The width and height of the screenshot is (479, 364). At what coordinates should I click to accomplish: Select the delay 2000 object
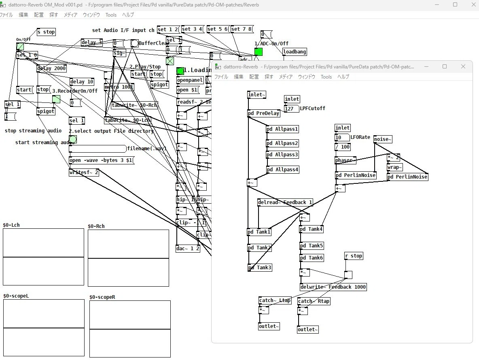52,68
